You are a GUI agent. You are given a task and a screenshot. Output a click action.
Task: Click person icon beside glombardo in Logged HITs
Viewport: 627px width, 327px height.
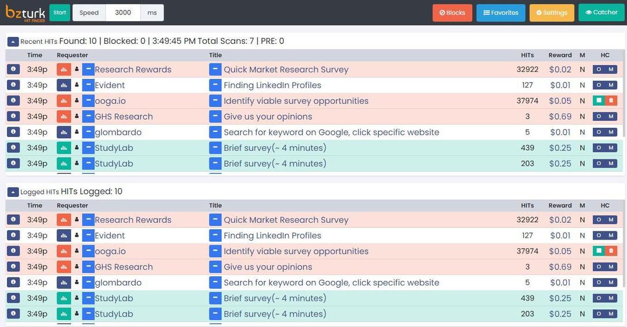(x=77, y=283)
